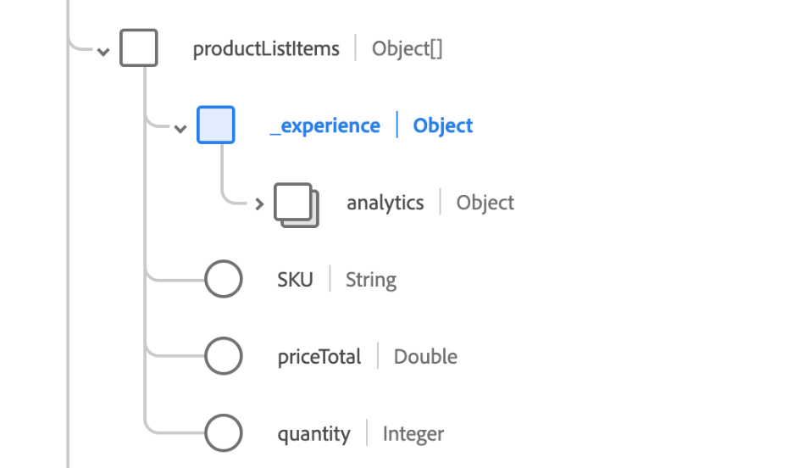Screen dimensions: 793x468
Task: Click the quantity field circle icon
Action: [224, 434]
